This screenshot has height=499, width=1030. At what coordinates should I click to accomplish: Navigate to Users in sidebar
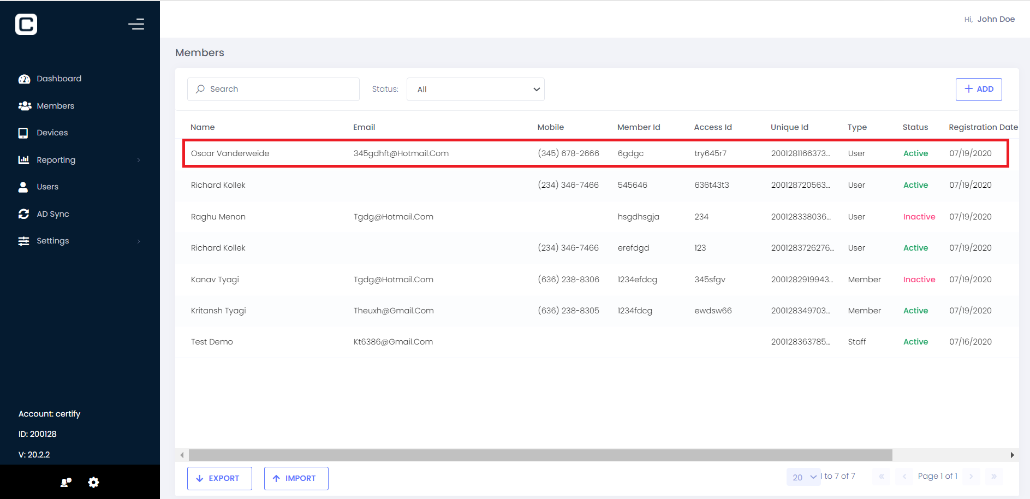pos(47,187)
